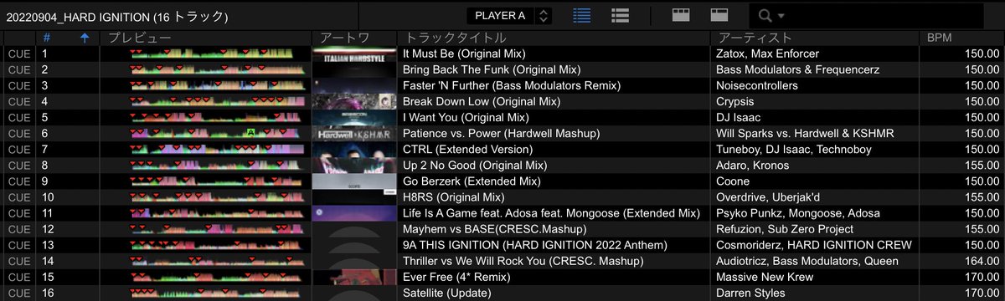Click artist Darren Styles
The width and height of the screenshot is (1005, 301).
tap(750, 293)
